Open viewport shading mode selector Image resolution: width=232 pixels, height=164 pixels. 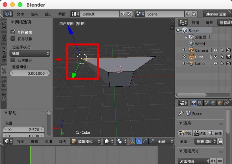[x=109, y=141]
